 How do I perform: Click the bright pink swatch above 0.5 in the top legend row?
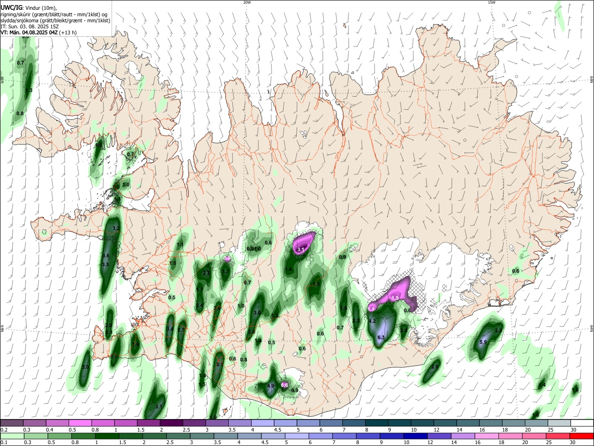(80, 423)
